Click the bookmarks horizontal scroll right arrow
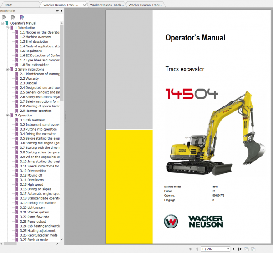This screenshot has height=253, width=273. coord(57,244)
